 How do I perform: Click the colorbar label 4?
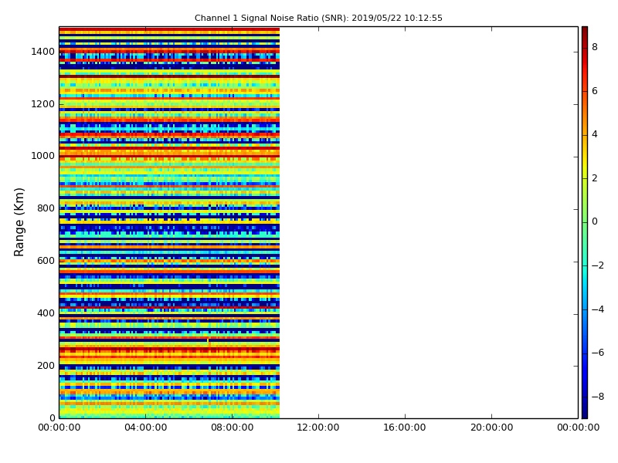click(x=595, y=134)
